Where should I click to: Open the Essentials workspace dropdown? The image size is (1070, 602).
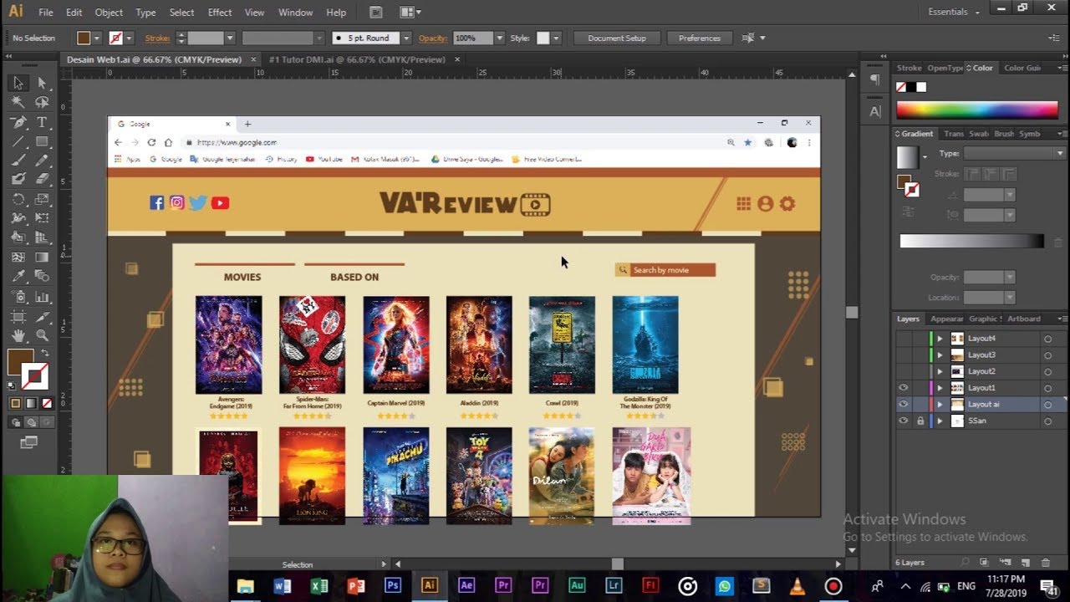(x=954, y=12)
